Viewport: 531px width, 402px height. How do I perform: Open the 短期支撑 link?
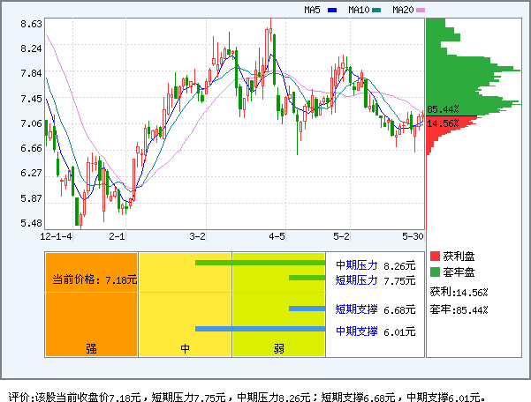click(357, 309)
